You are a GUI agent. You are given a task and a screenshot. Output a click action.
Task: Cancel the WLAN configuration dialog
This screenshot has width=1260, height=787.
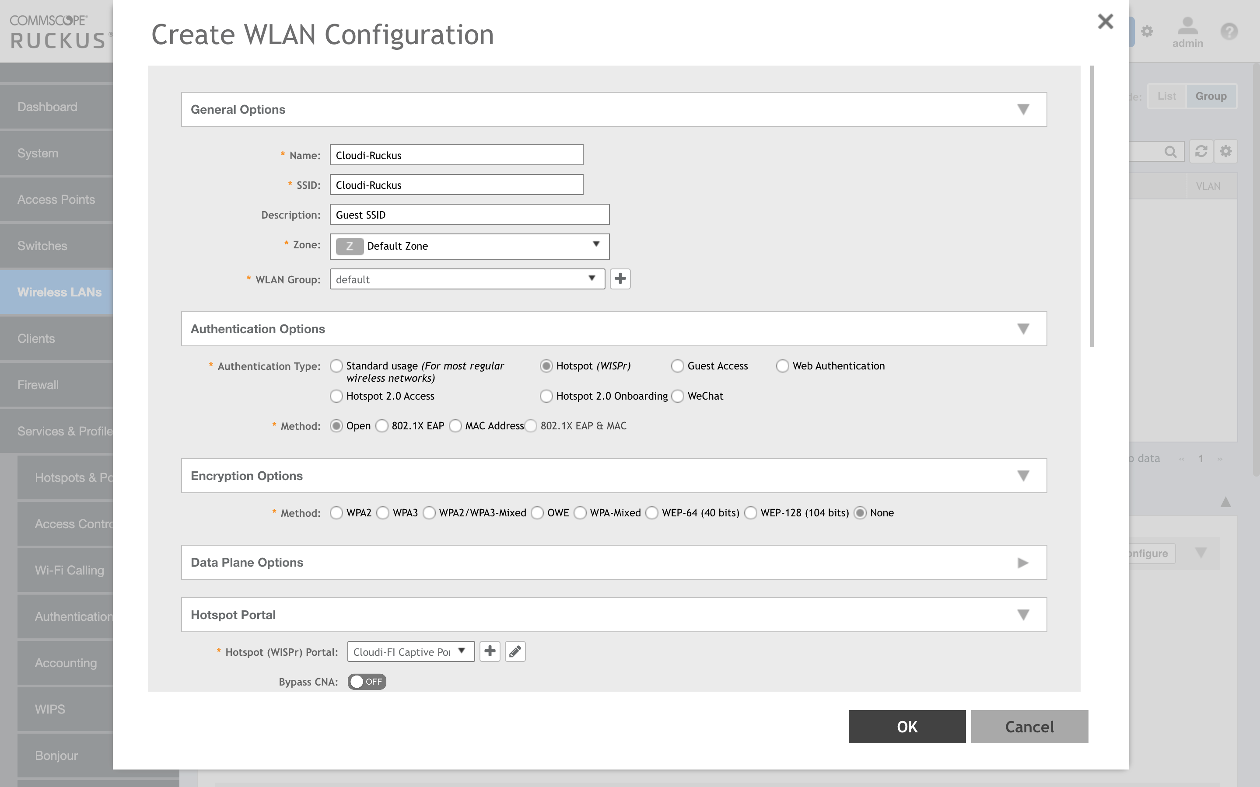point(1029,727)
